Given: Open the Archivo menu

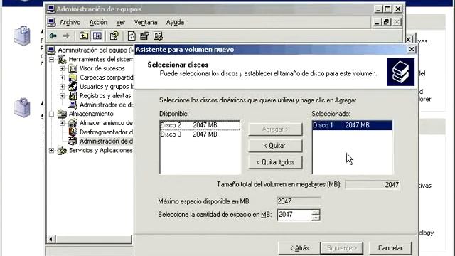Looking at the screenshot, I should [70, 22].
